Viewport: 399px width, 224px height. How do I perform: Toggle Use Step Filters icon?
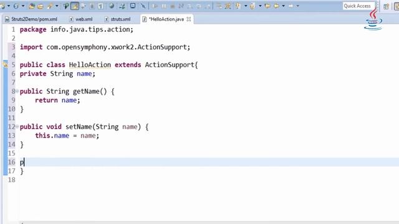click(228, 6)
